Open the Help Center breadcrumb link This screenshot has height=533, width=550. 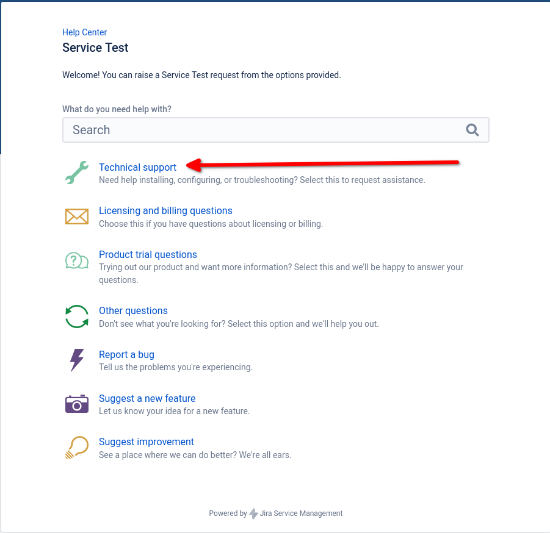coord(84,32)
